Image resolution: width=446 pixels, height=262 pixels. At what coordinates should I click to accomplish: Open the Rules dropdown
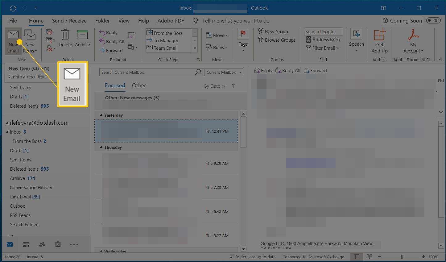(x=217, y=48)
